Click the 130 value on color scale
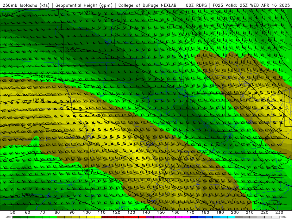This screenshot has height=219, width=292. [131, 212]
